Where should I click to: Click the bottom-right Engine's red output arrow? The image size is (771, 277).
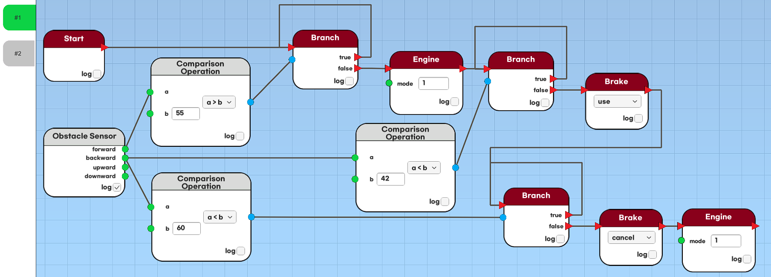(x=755, y=226)
